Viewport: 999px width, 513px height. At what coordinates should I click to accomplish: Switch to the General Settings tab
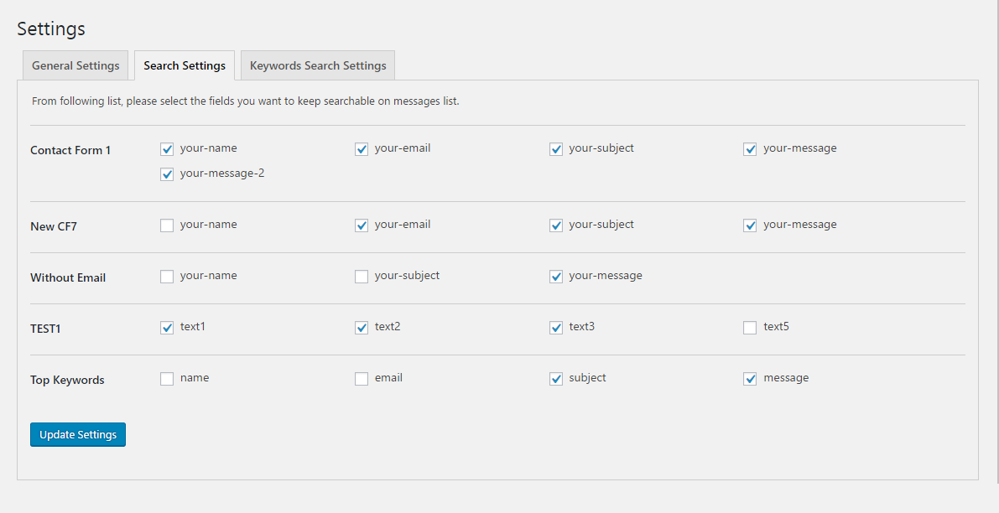pyautogui.click(x=75, y=65)
